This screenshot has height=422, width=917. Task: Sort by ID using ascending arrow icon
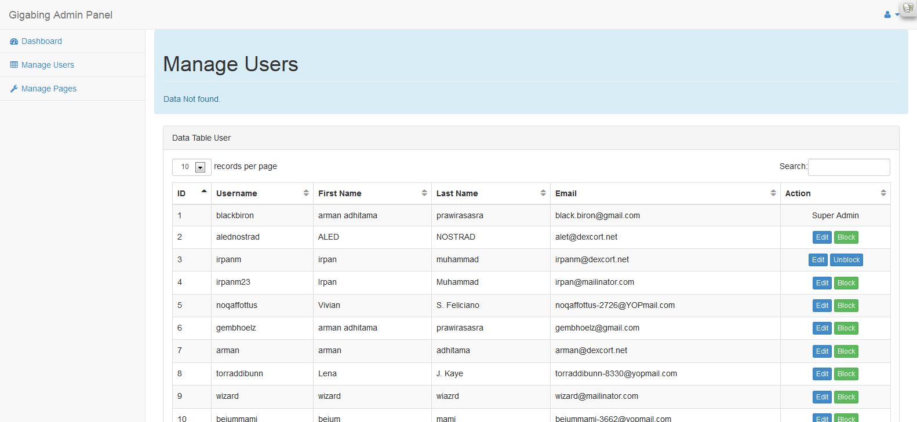pos(203,192)
